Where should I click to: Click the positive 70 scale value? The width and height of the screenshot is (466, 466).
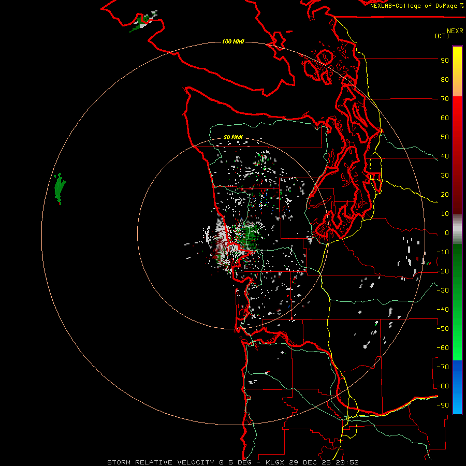click(445, 99)
